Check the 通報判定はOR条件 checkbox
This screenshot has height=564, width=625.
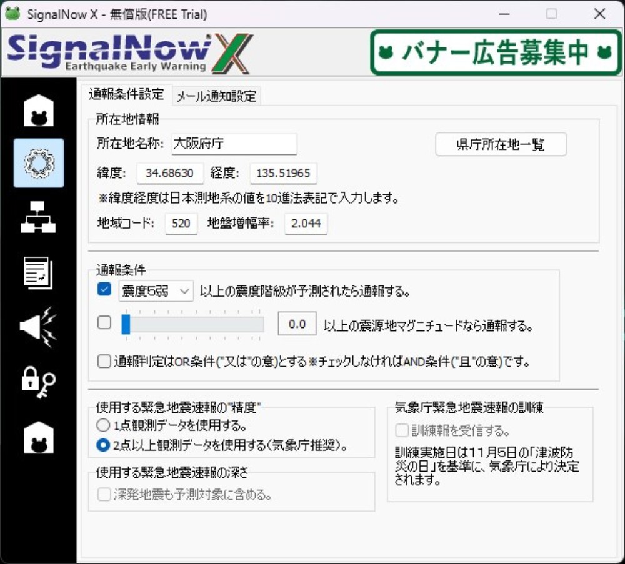point(104,362)
